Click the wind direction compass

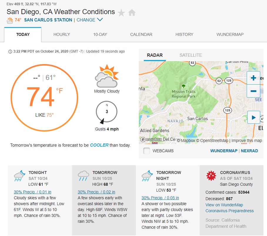pos(107,112)
